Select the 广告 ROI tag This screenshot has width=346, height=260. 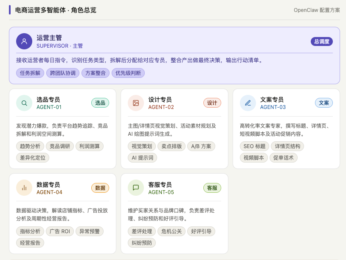pyautogui.click(x=60, y=231)
